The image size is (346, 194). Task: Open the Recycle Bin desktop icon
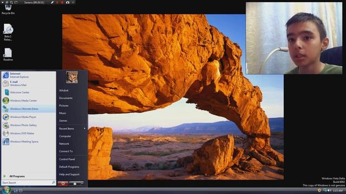pos(8,10)
